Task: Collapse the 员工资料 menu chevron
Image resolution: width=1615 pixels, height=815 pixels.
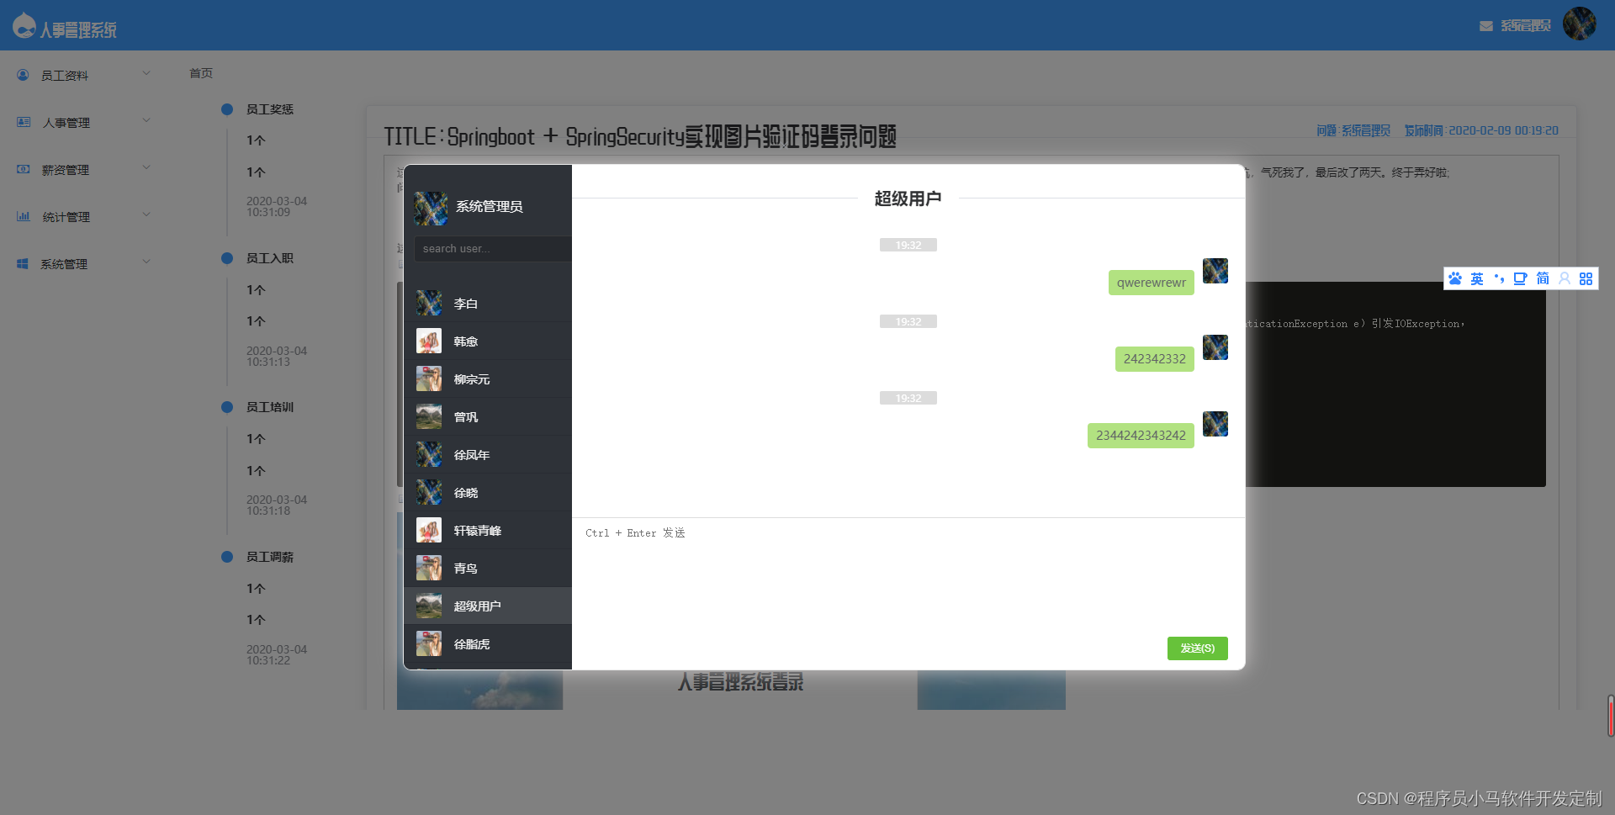Action: coord(146,73)
